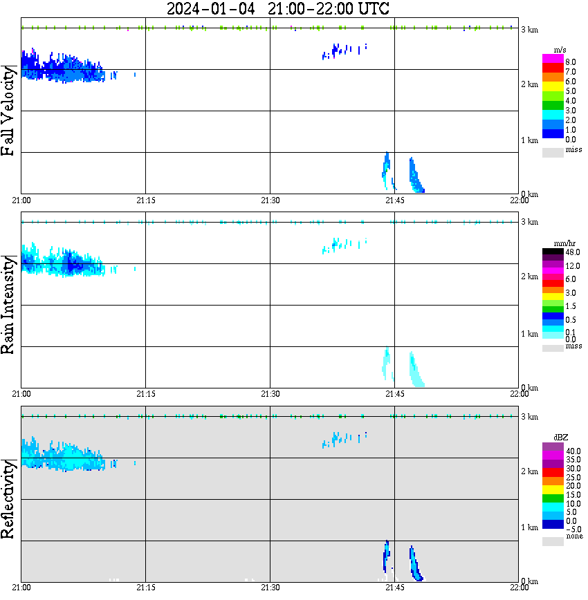Click the '1 km' height label of Reflectivity panel
This screenshot has height=600, width=588.
(529, 527)
